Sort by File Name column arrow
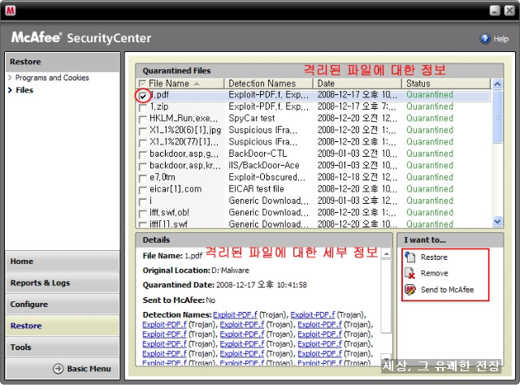The height and width of the screenshot is (385, 520). (197, 84)
